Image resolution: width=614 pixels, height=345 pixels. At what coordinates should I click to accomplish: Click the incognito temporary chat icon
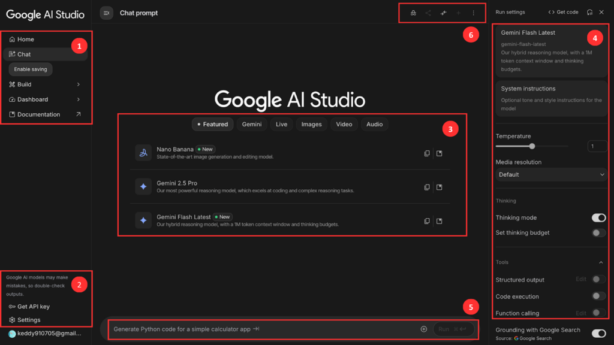point(413,13)
